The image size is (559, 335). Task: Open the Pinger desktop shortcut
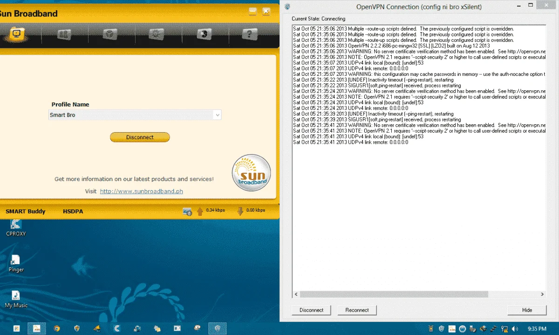(16, 263)
